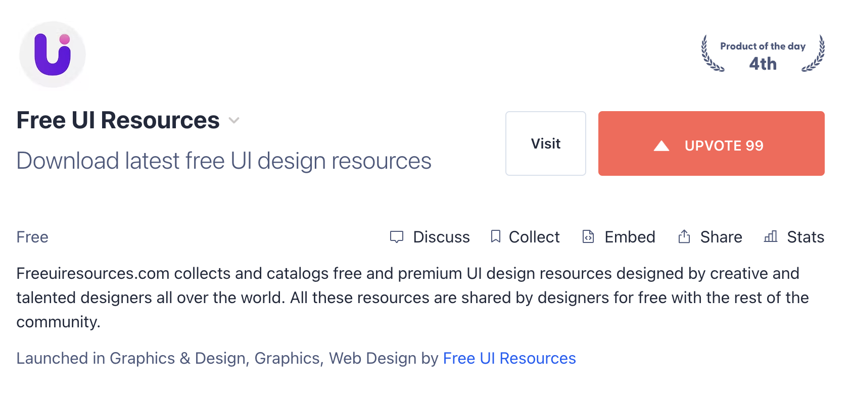Choose the Embed text label
The height and width of the screenshot is (393, 850).
point(630,237)
